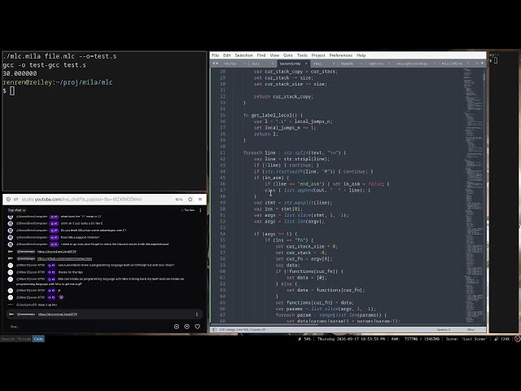Open the tab list dropdown arrow
521x391 pixels.
[483, 64]
